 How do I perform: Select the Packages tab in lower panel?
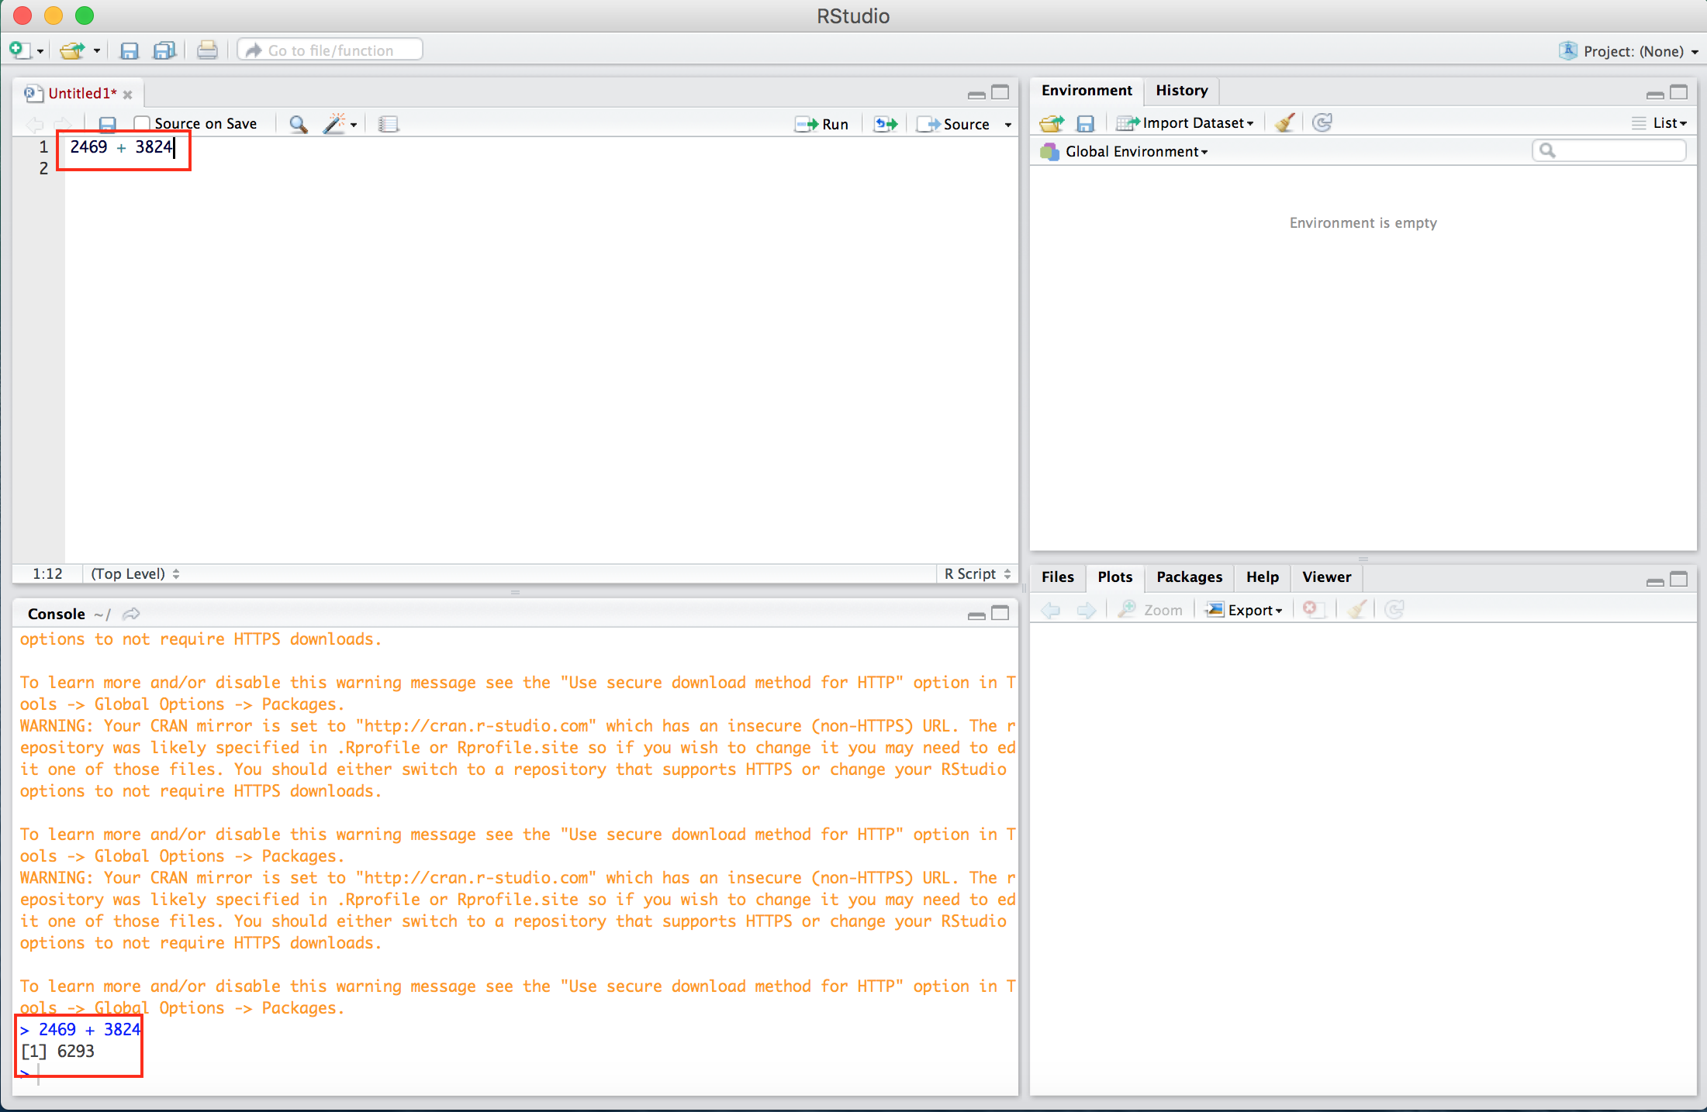coord(1187,575)
